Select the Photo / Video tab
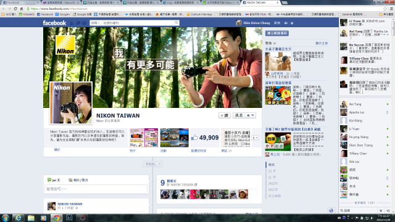The image size is (395, 222). (78, 180)
